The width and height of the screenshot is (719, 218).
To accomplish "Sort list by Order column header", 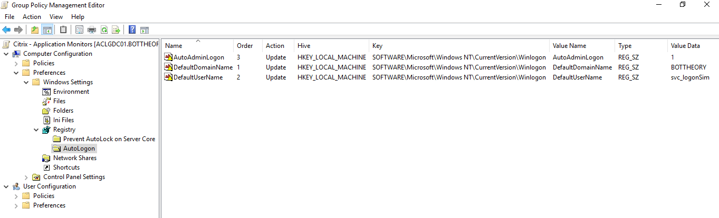I will 245,46.
